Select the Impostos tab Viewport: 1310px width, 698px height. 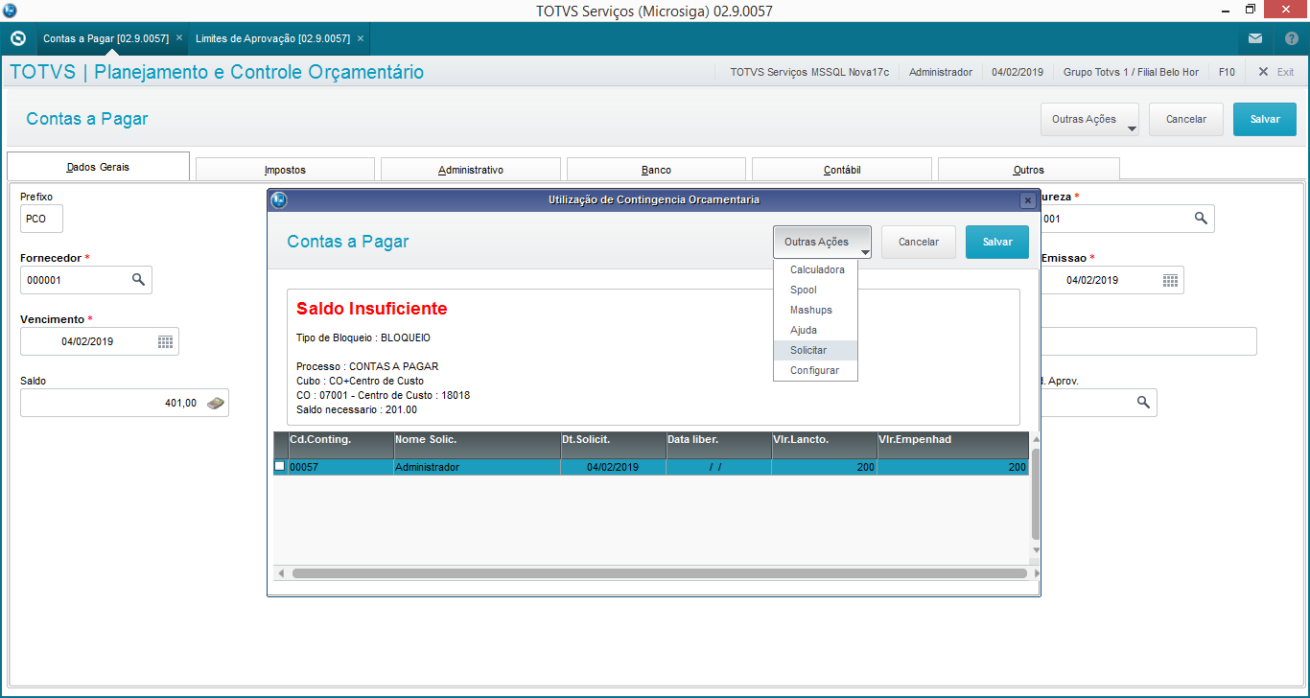point(285,170)
